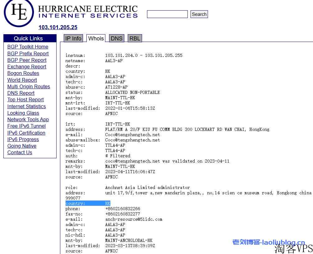Click the role Anchnet Asia Limited administrator

tap(147, 187)
